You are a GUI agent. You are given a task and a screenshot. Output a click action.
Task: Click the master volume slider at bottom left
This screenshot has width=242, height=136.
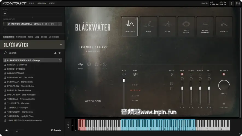[17, 130]
